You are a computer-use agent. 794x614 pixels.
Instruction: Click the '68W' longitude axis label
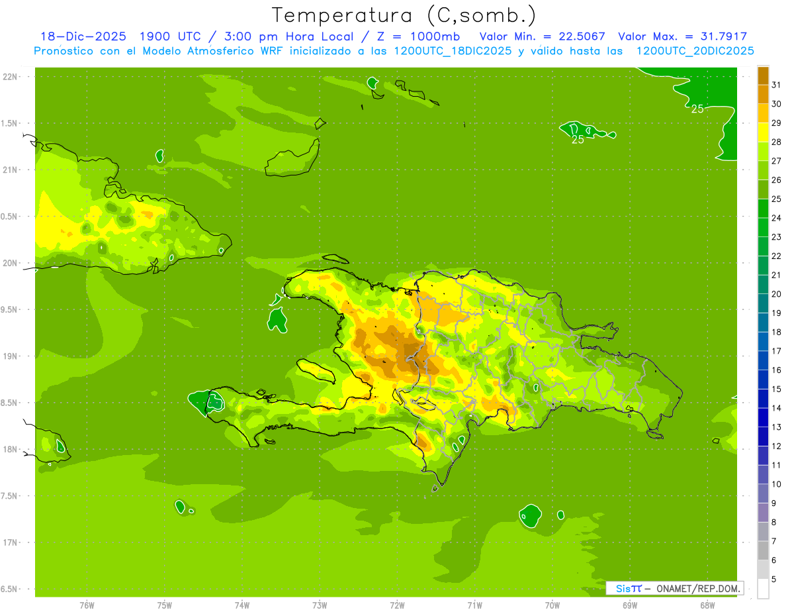[x=707, y=605]
